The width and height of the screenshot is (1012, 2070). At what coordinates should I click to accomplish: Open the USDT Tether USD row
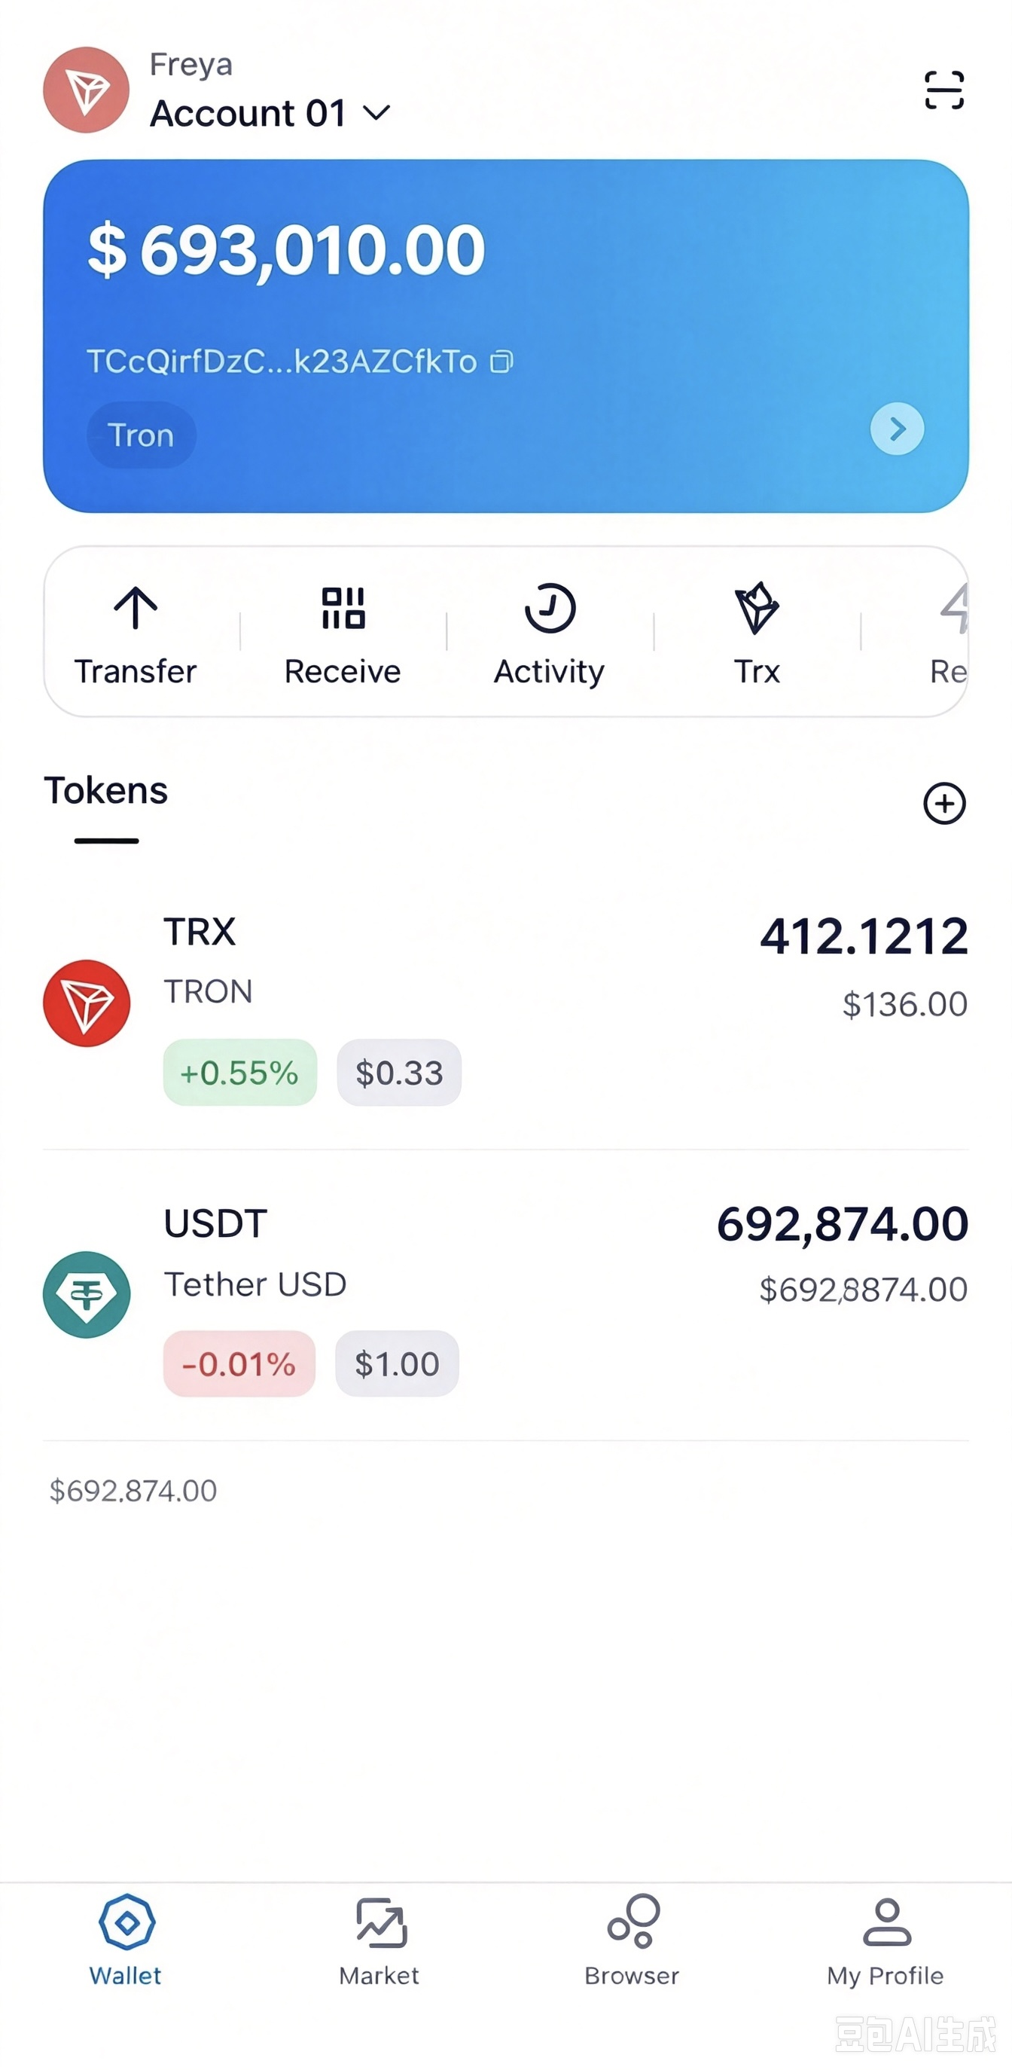pos(506,1299)
